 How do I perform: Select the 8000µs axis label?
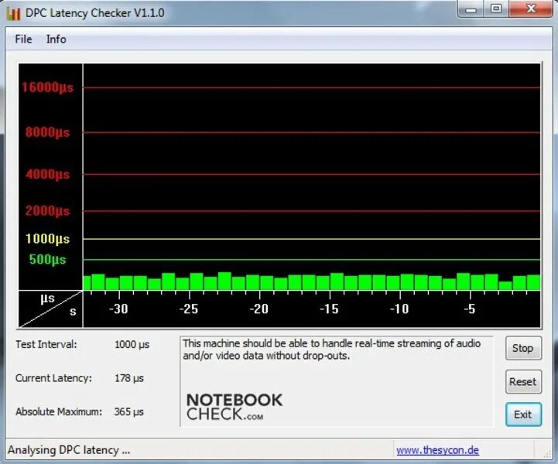coord(48,132)
